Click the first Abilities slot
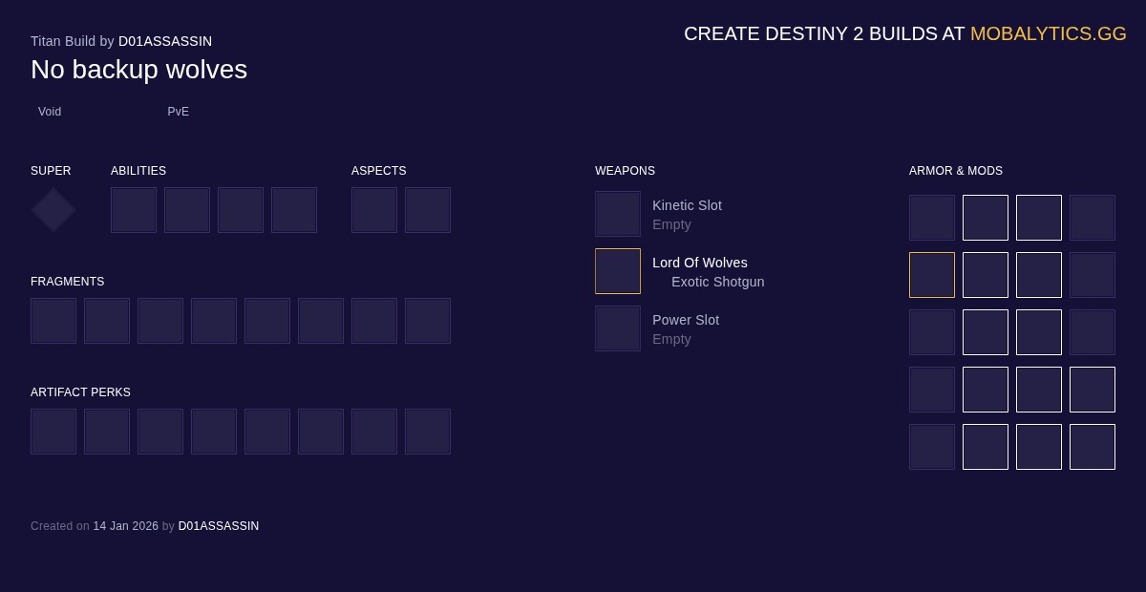This screenshot has height=592, width=1146. [x=134, y=210]
